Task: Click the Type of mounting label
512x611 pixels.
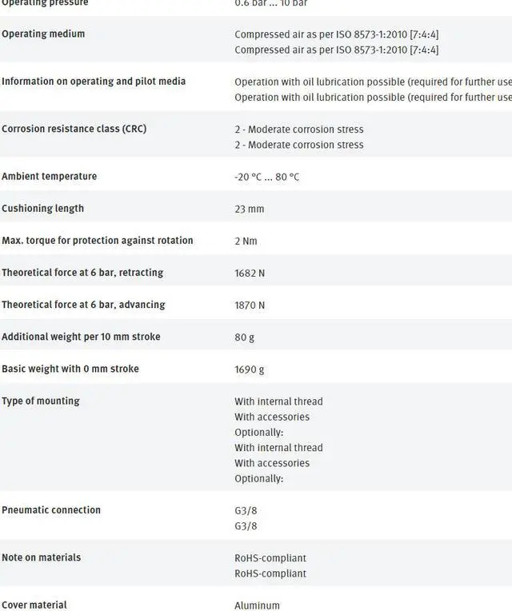Action: (41, 401)
